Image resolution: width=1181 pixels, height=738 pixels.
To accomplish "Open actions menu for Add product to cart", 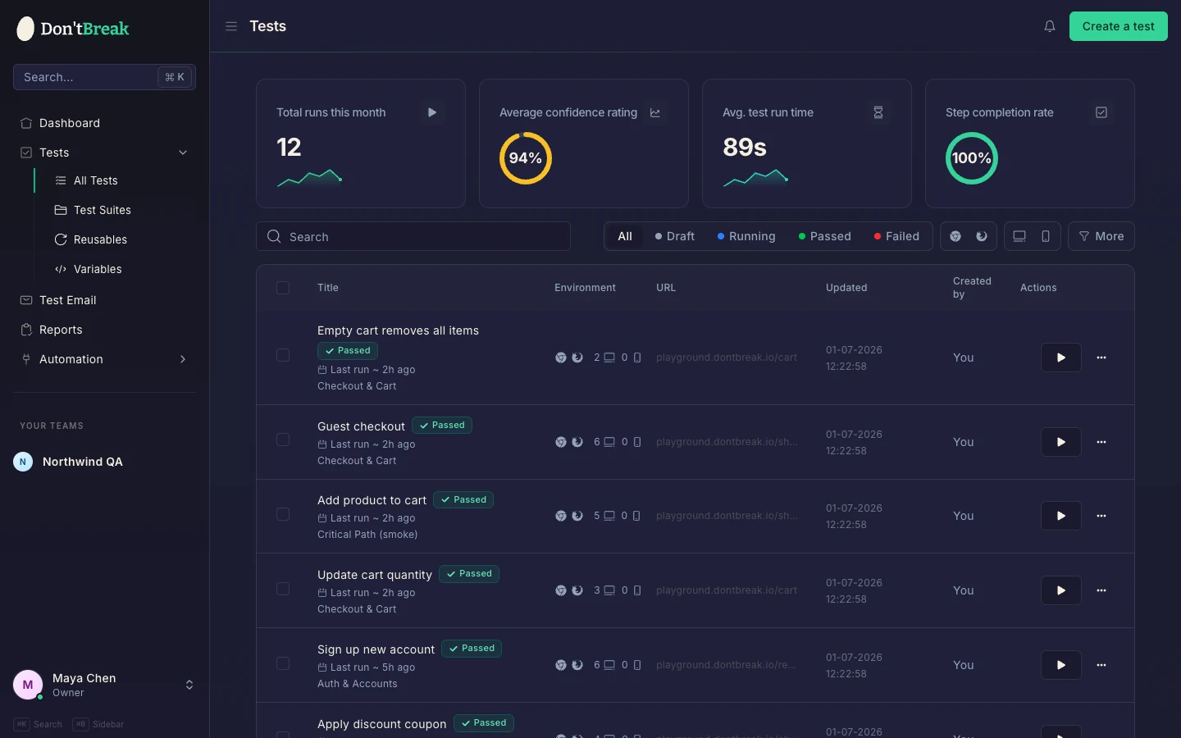I will click(x=1101, y=516).
